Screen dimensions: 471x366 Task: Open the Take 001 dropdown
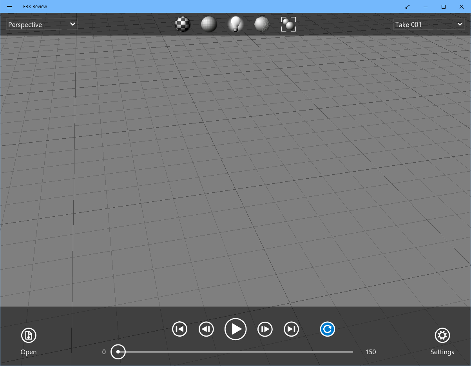coord(429,24)
